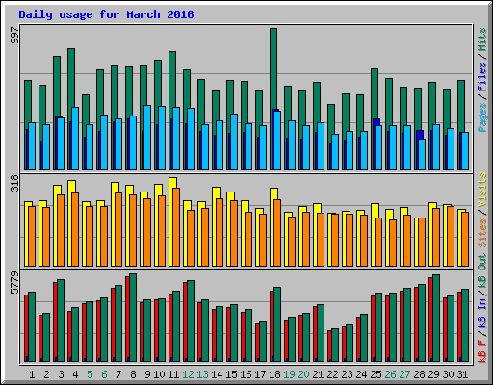The width and height of the screenshot is (493, 385).
Task: Click day label 16 on the x-axis
Action: (246, 374)
